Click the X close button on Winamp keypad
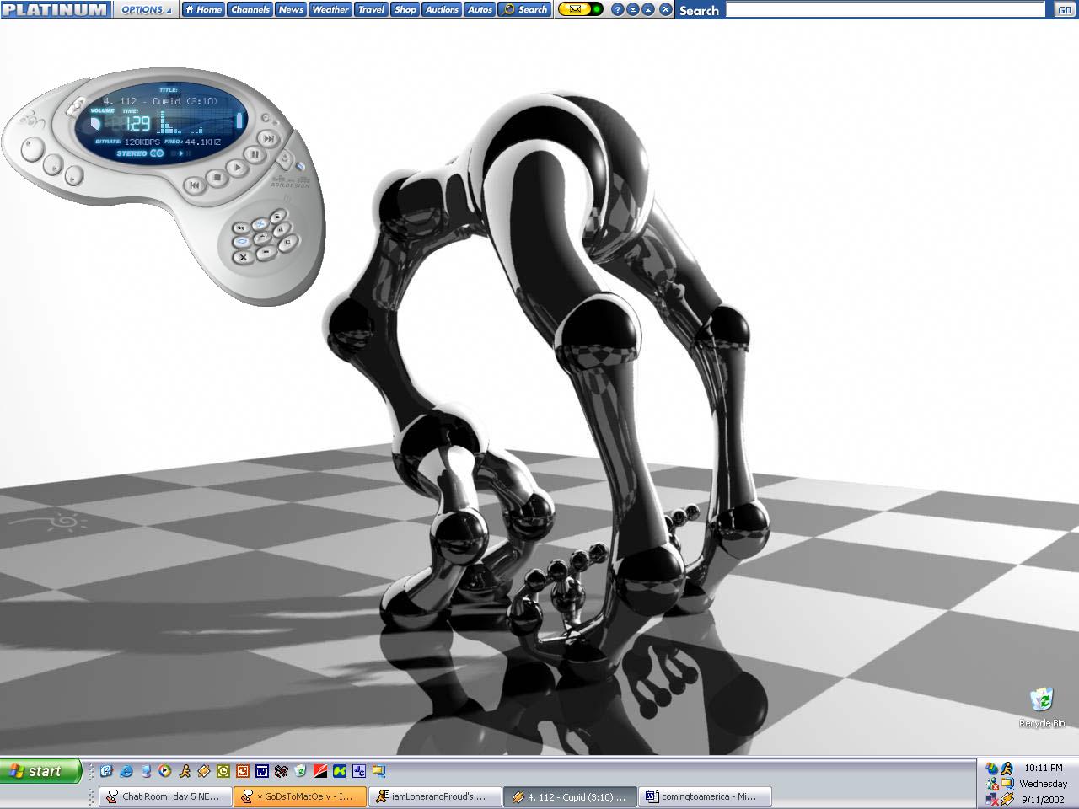The image size is (1079, 809). pyautogui.click(x=243, y=257)
